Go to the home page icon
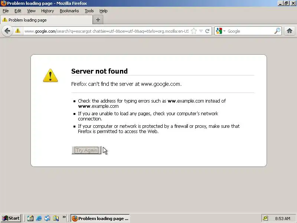Image resolution: width=297 pixels, height=223 pixels. pos(290,31)
